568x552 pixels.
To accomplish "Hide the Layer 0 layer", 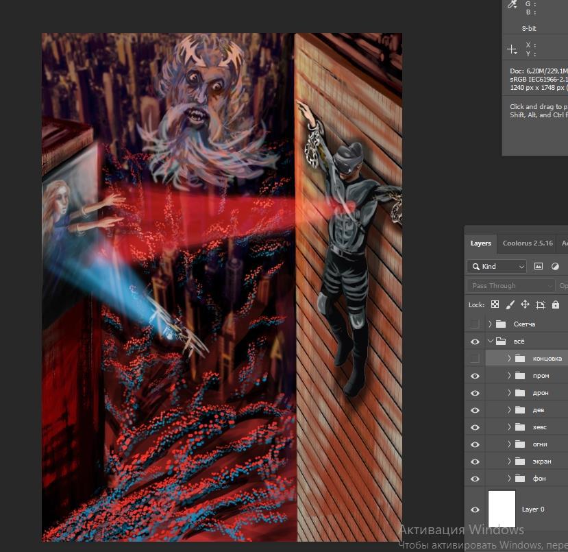I will 475,509.
